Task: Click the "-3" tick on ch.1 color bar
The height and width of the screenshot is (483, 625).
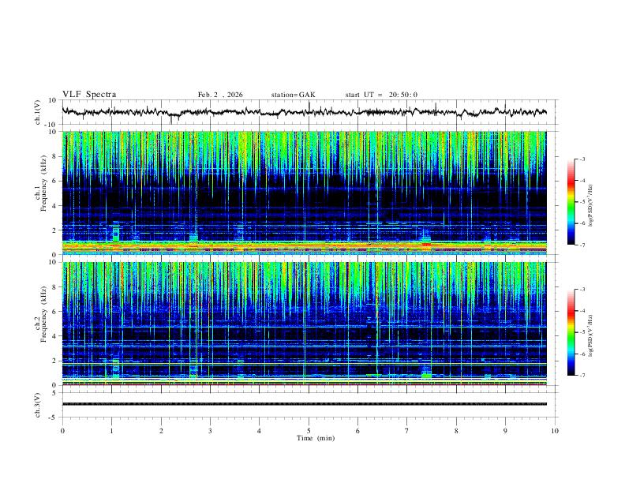Action: click(582, 159)
